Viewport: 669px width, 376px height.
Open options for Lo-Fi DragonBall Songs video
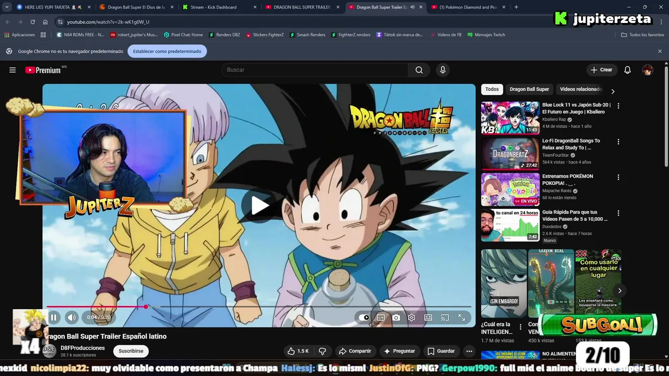point(618,142)
